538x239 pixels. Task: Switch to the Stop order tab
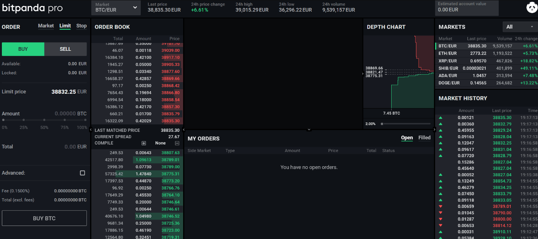[x=81, y=26]
